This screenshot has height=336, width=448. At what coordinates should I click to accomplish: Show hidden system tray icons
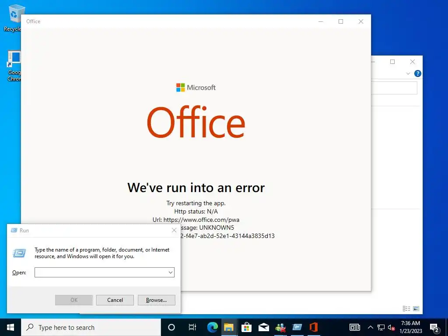[370, 327]
